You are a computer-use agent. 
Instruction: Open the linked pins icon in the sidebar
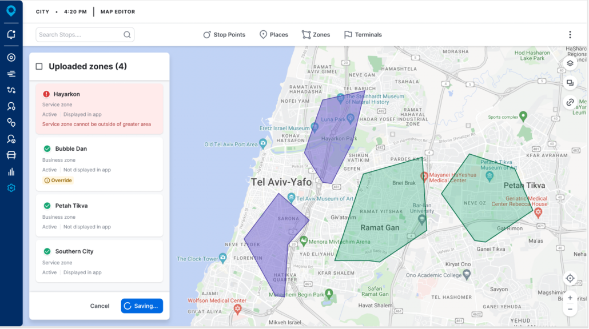pyautogui.click(x=11, y=123)
